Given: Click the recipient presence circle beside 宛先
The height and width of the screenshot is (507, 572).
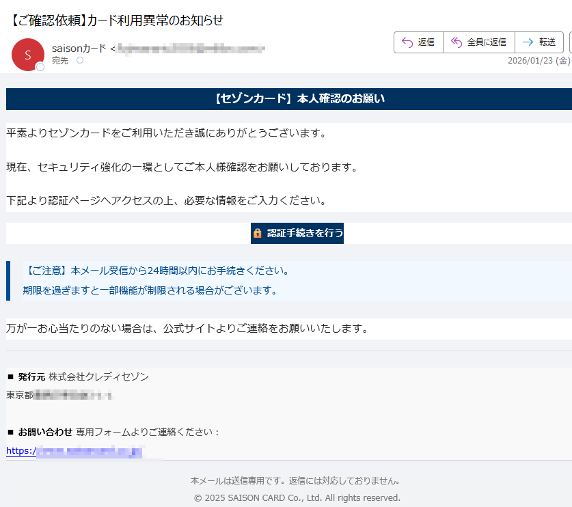Looking at the screenshot, I should (x=79, y=61).
